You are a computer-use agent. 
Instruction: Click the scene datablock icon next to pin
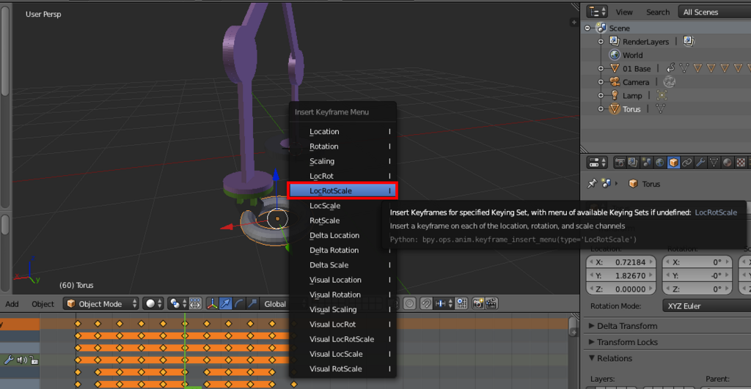(x=606, y=184)
